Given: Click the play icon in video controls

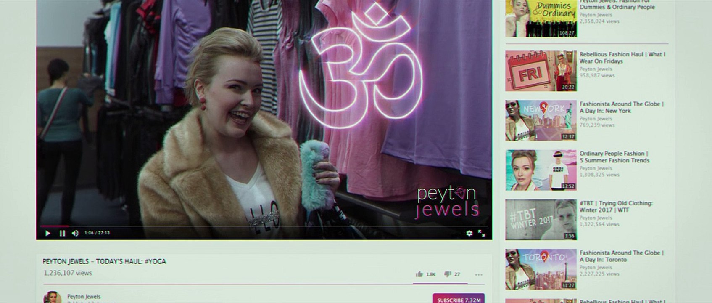Looking at the screenshot, I should point(47,233).
